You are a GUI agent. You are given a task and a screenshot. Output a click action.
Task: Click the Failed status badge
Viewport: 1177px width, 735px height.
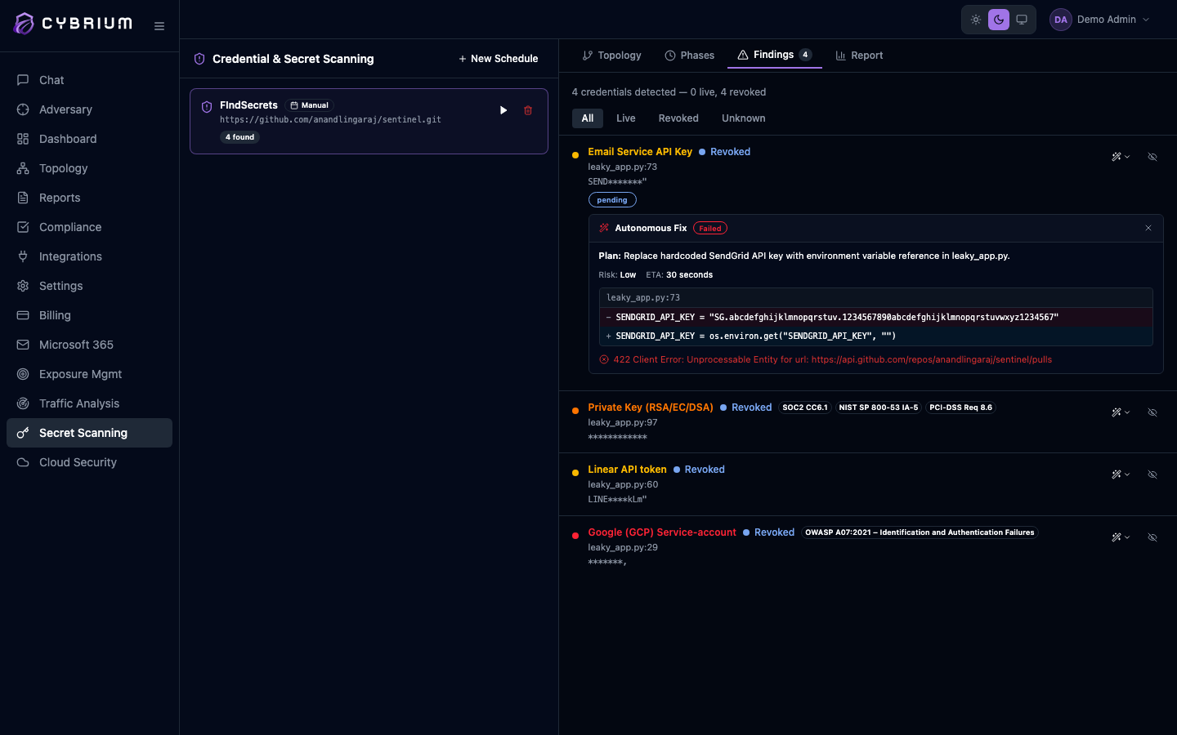(x=710, y=229)
